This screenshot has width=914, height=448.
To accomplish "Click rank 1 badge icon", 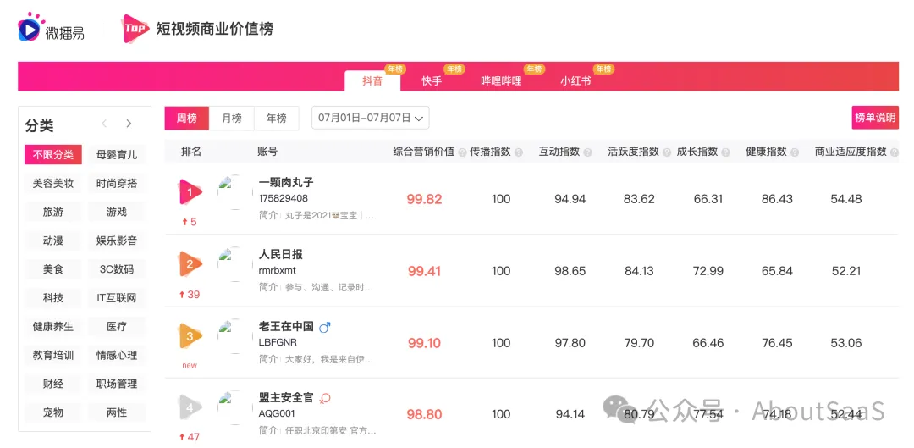I will pos(190,192).
